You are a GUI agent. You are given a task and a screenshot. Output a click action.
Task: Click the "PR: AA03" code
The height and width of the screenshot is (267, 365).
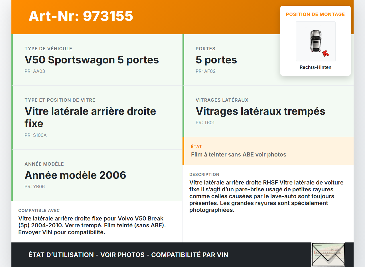pos(35,71)
